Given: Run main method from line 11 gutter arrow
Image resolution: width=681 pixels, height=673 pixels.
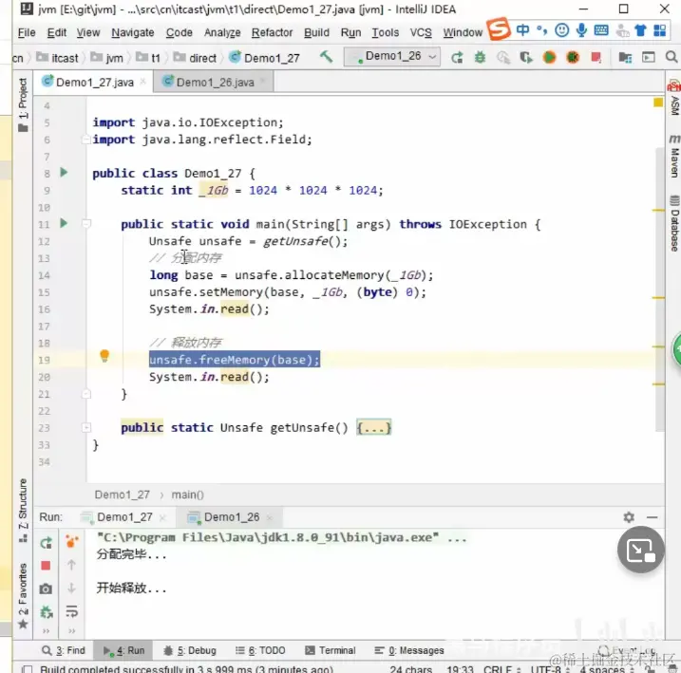Looking at the screenshot, I should pos(64,223).
